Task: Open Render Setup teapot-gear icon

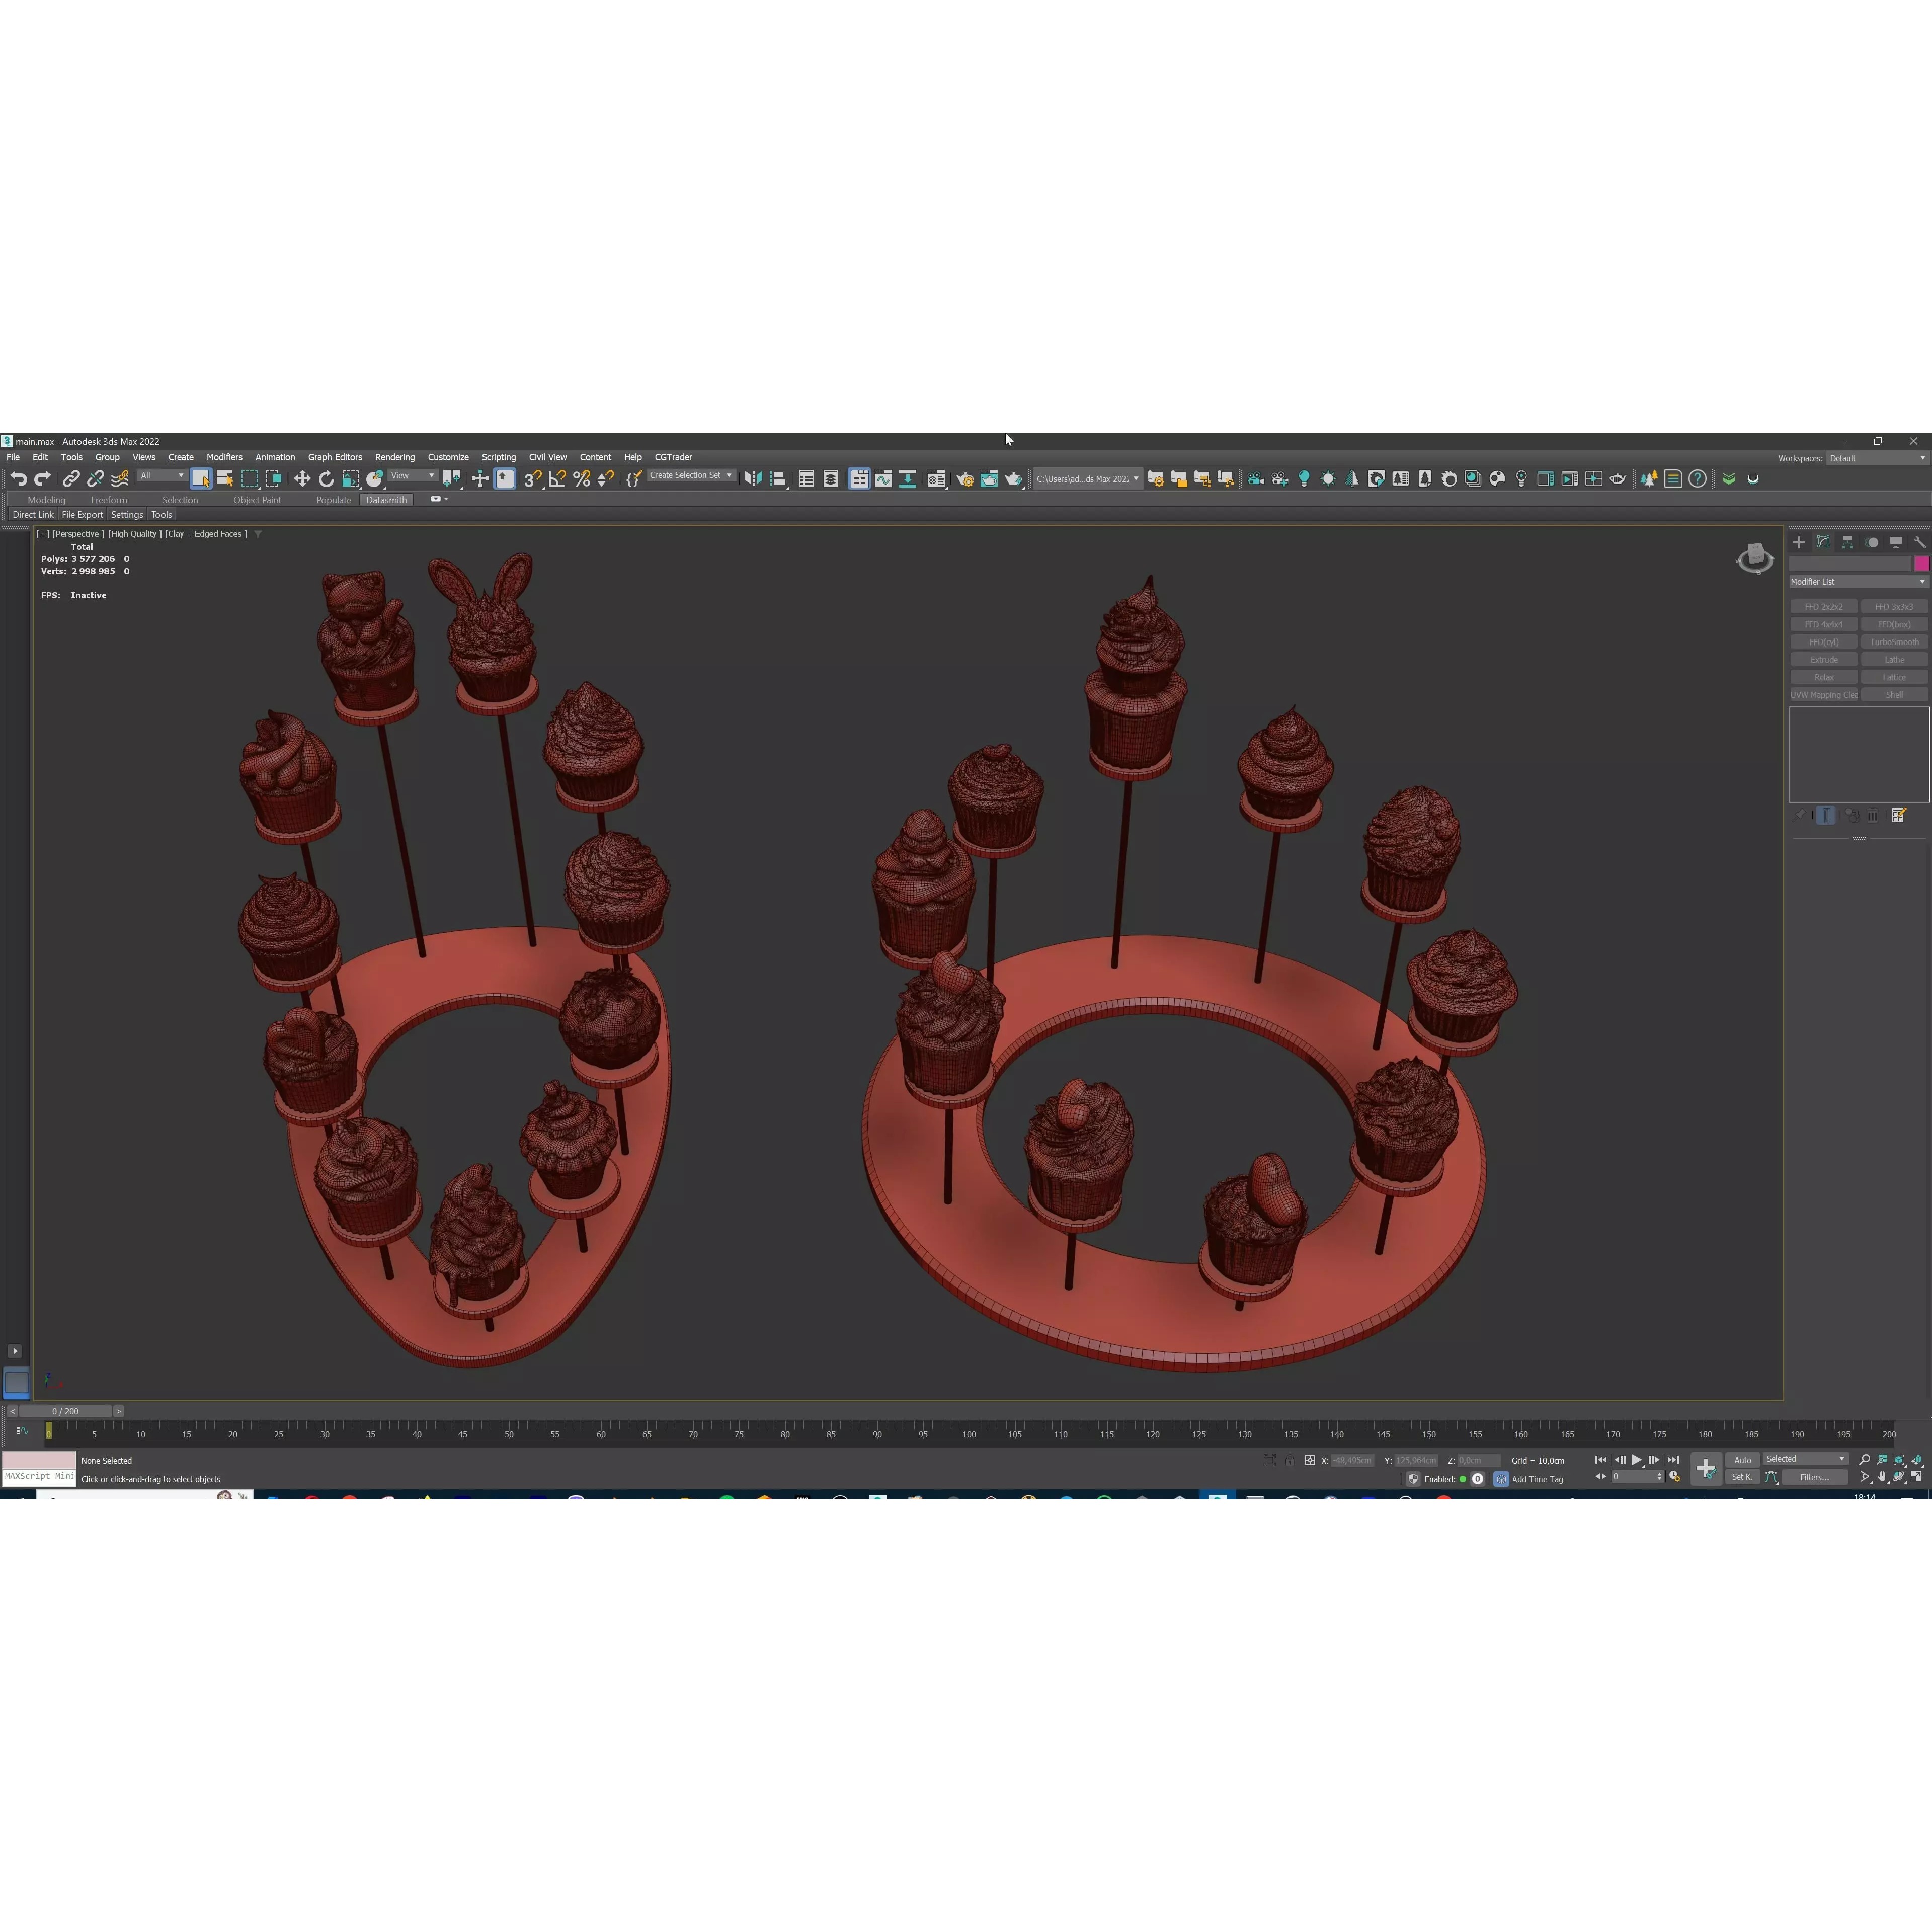Action: coord(965,479)
